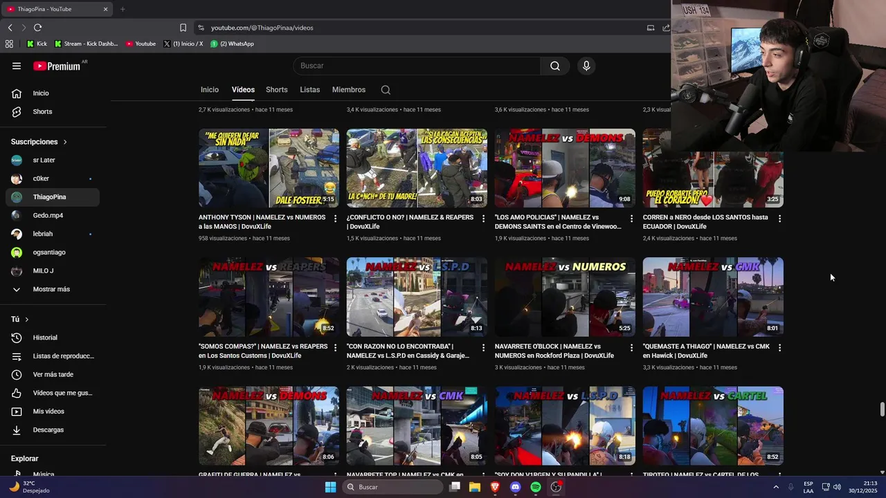Select the Vídeos channel tab
Viewport: 886px width, 498px height.
pos(243,90)
